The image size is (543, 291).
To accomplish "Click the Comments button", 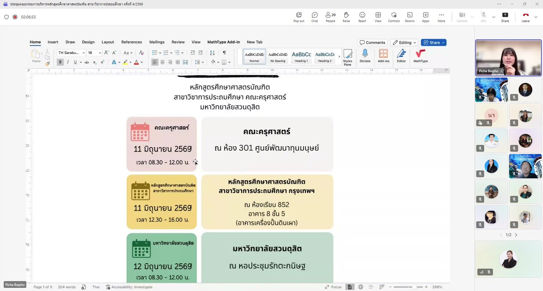I will pyautogui.click(x=372, y=43).
